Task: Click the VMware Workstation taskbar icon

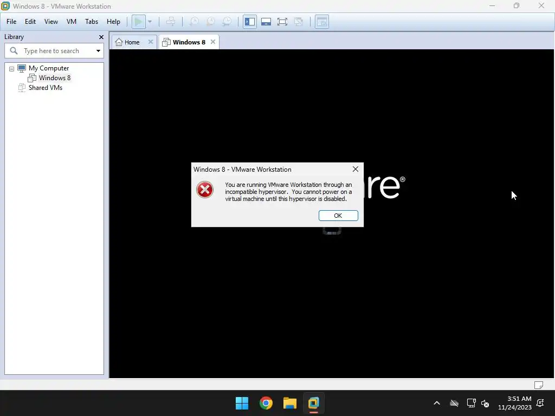Action: 314,403
